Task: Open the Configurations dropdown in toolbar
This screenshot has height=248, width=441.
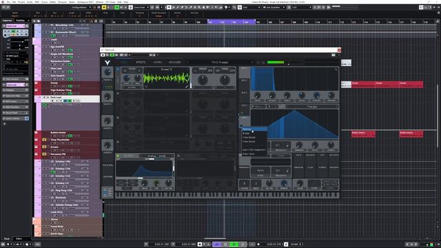Action: [81, 8]
